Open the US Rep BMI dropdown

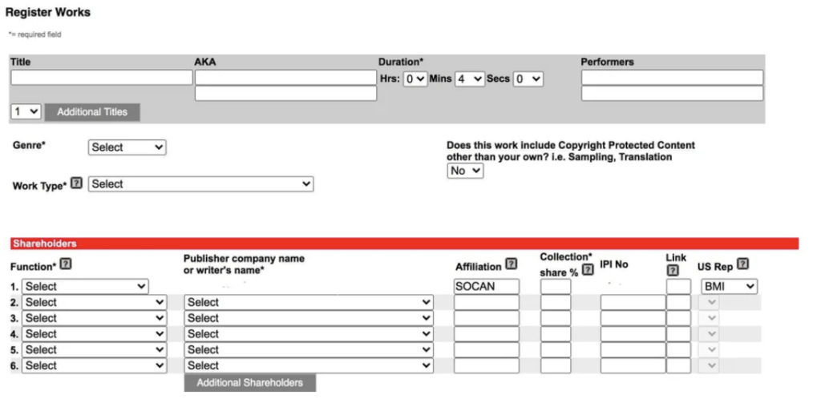point(729,286)
